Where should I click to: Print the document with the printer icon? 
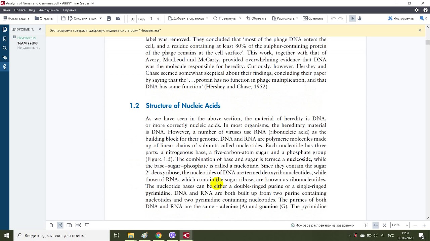109,18
